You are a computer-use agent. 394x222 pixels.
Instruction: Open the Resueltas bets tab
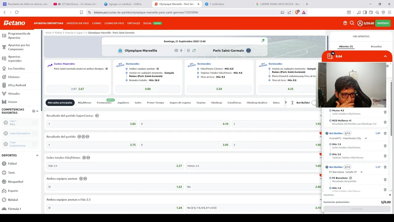click(376, 47)
